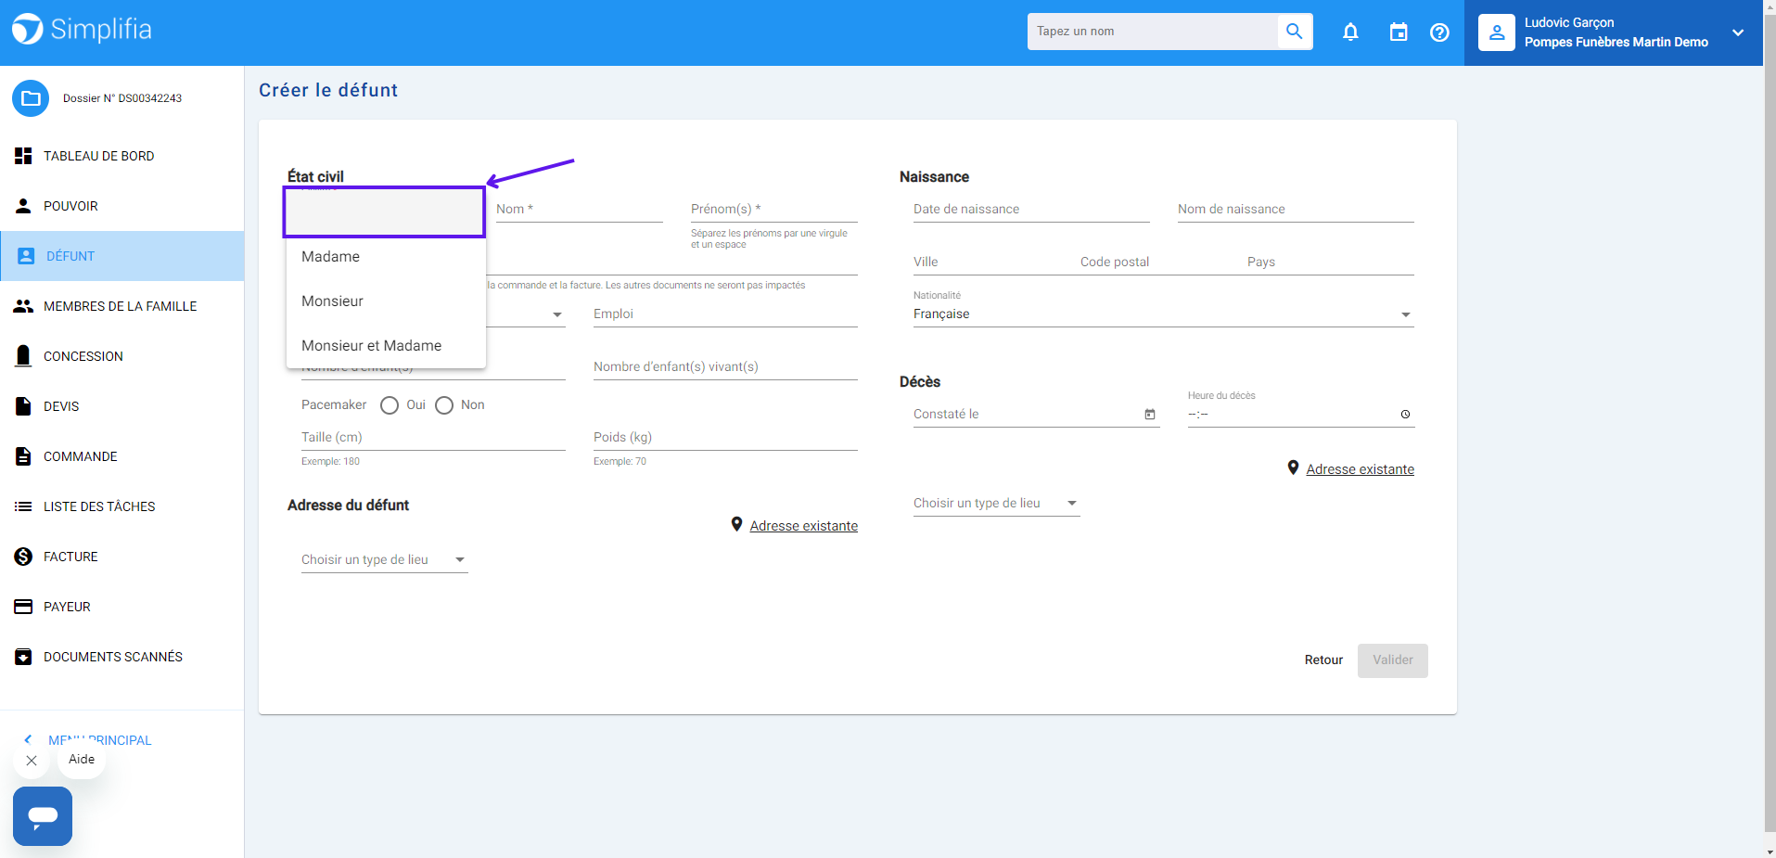Click the Code postal field
Viewport: 1776px width, 858px height.
pyautogui.click(x=1156, y=263)
